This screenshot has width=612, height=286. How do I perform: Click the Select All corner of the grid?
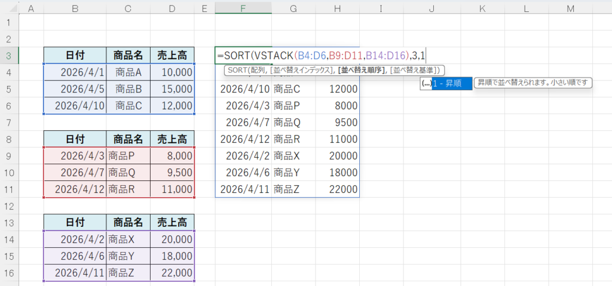(x=10, y=7)
